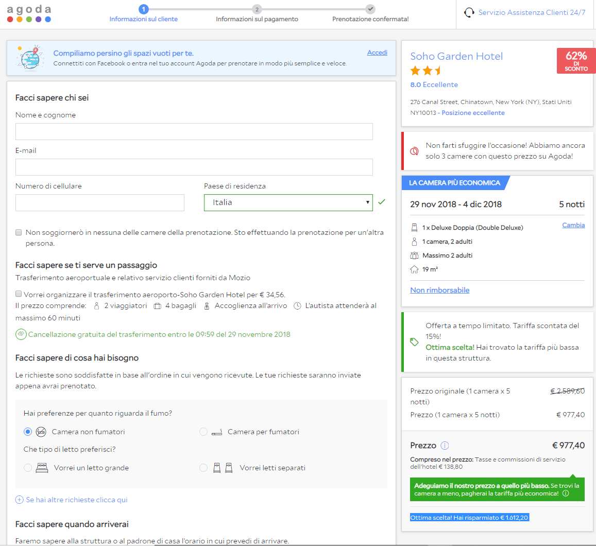Image resolution: width=596 pixels, height=546 pixels.
Task: Click the luggage icon next to 4 bagagli
Action: [157, 306]
